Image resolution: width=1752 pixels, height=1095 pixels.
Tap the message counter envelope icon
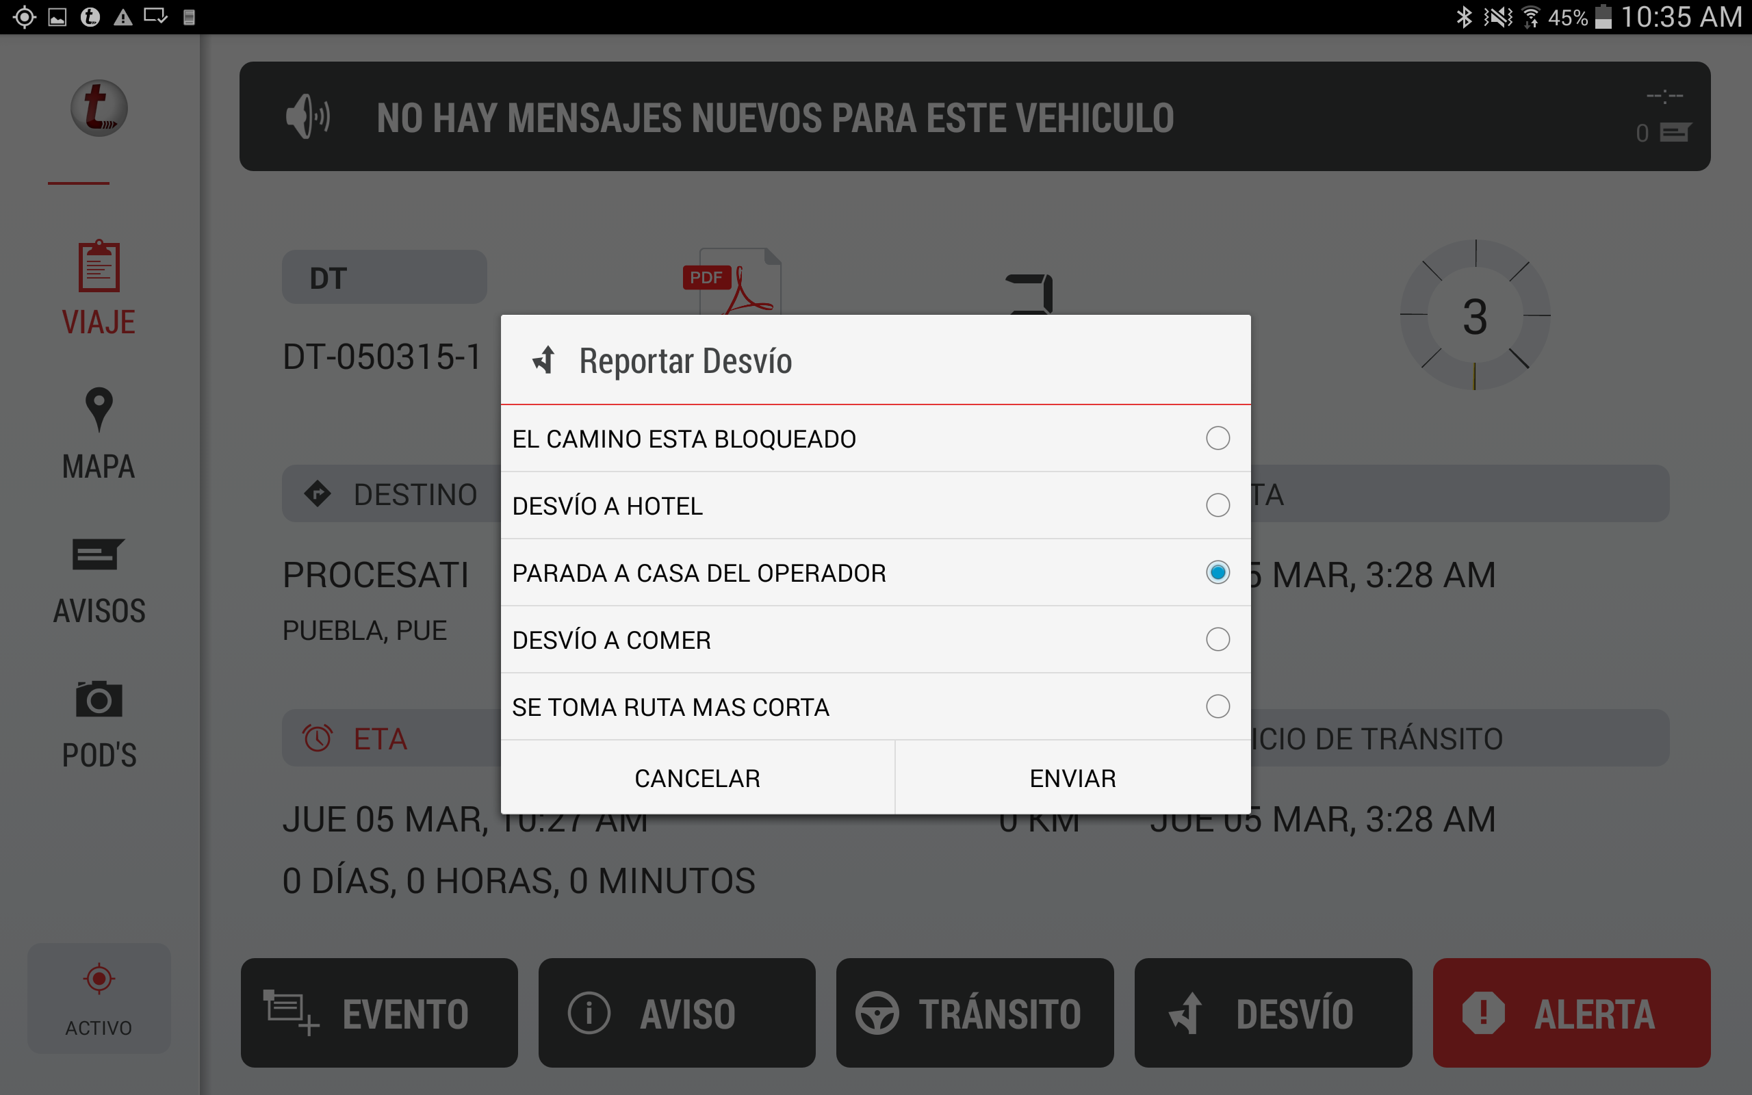[x=1674, y=133]
